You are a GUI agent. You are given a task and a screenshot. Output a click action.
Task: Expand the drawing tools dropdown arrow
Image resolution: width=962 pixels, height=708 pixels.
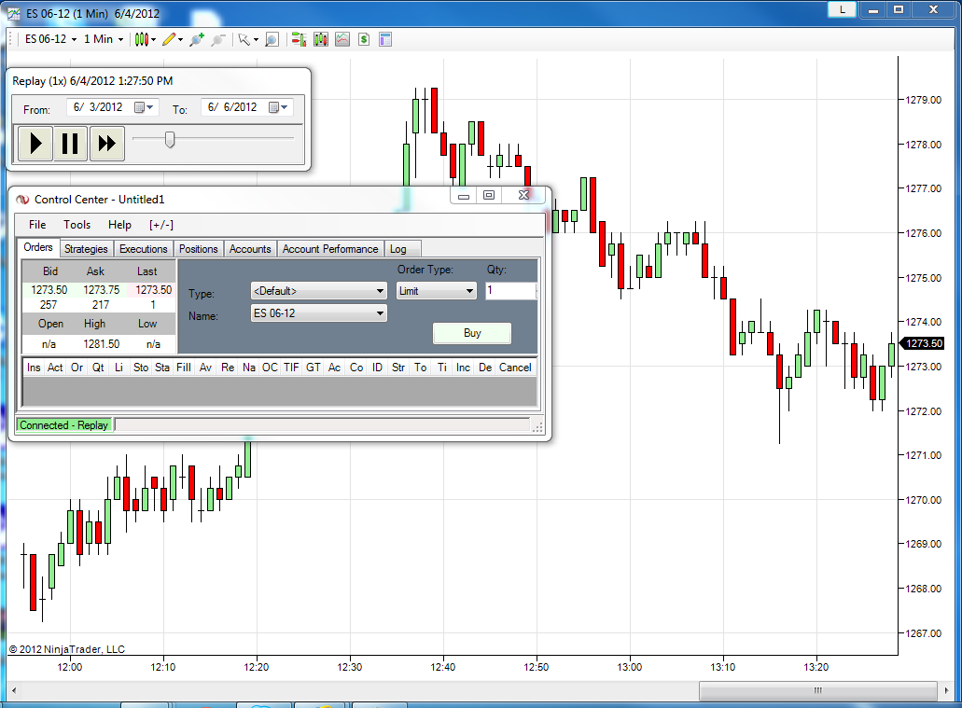coord(180,40)
